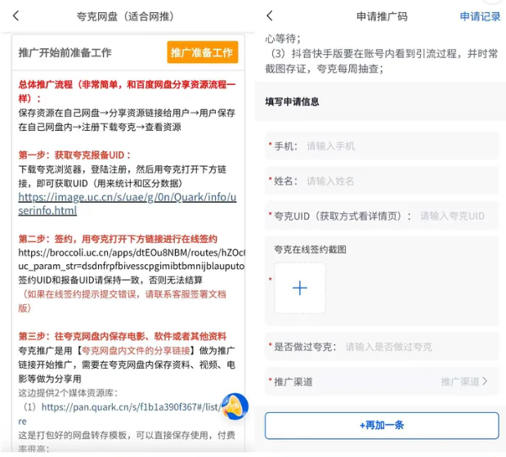
Task: Tap the 填写申请信息 section heading
Action: pos(292,102)
